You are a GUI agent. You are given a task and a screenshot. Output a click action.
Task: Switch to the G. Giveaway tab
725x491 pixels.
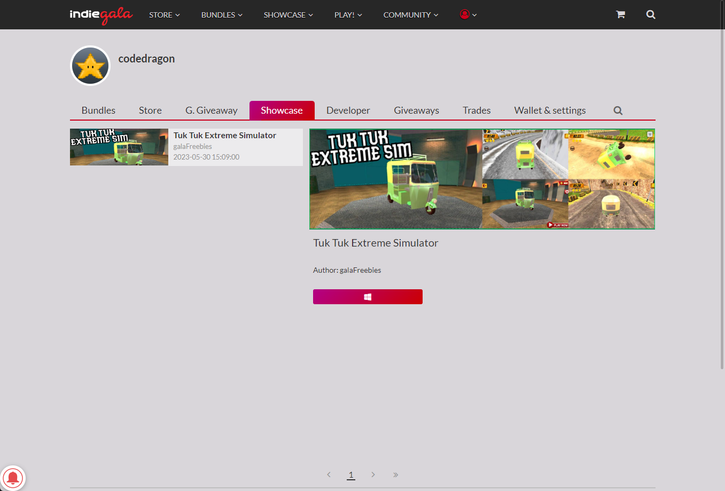coord(212,110)
